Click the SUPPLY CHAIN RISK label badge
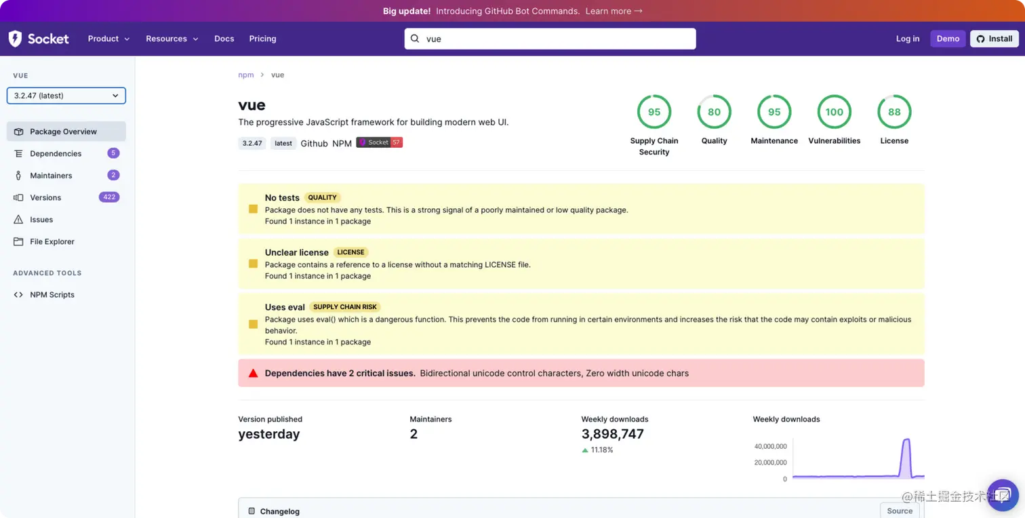1025x518 pixels. [x=345, y=307]
